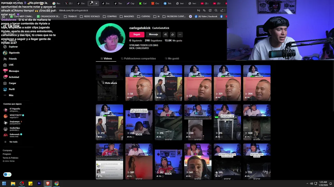This screenshot has height=187, width=334.
Task: Open the video with 213 views
Action: pos(109,122)
